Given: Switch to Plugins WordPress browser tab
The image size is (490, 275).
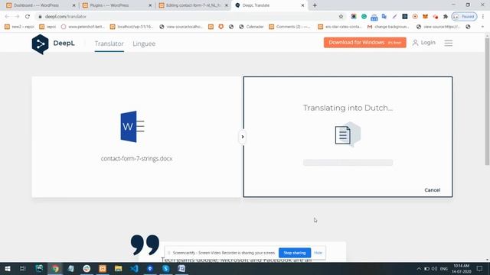Looking at the screenshot, I should [116, 5].
